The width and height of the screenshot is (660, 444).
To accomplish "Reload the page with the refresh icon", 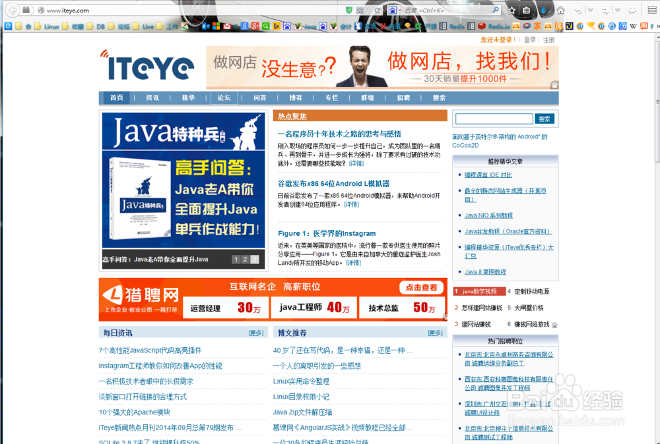I will tap(378, 10).
